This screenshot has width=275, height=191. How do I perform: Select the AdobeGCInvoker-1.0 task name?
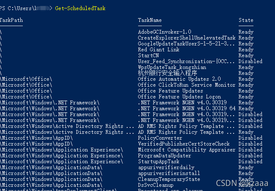(164, 32)
